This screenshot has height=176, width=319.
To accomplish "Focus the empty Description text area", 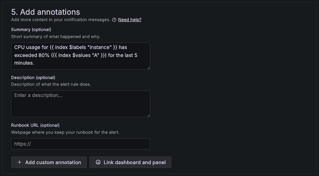I will click(x=80, y=104).
